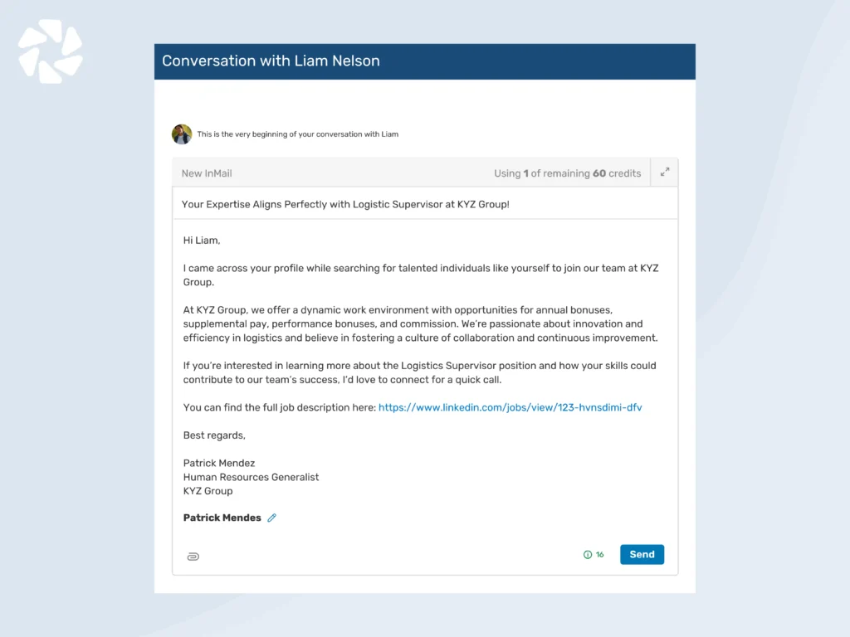Screen dimensions: 850x637
Task: Click the 'Conversation with Liam Nelson' title bar
Action: tap(270, 61)
